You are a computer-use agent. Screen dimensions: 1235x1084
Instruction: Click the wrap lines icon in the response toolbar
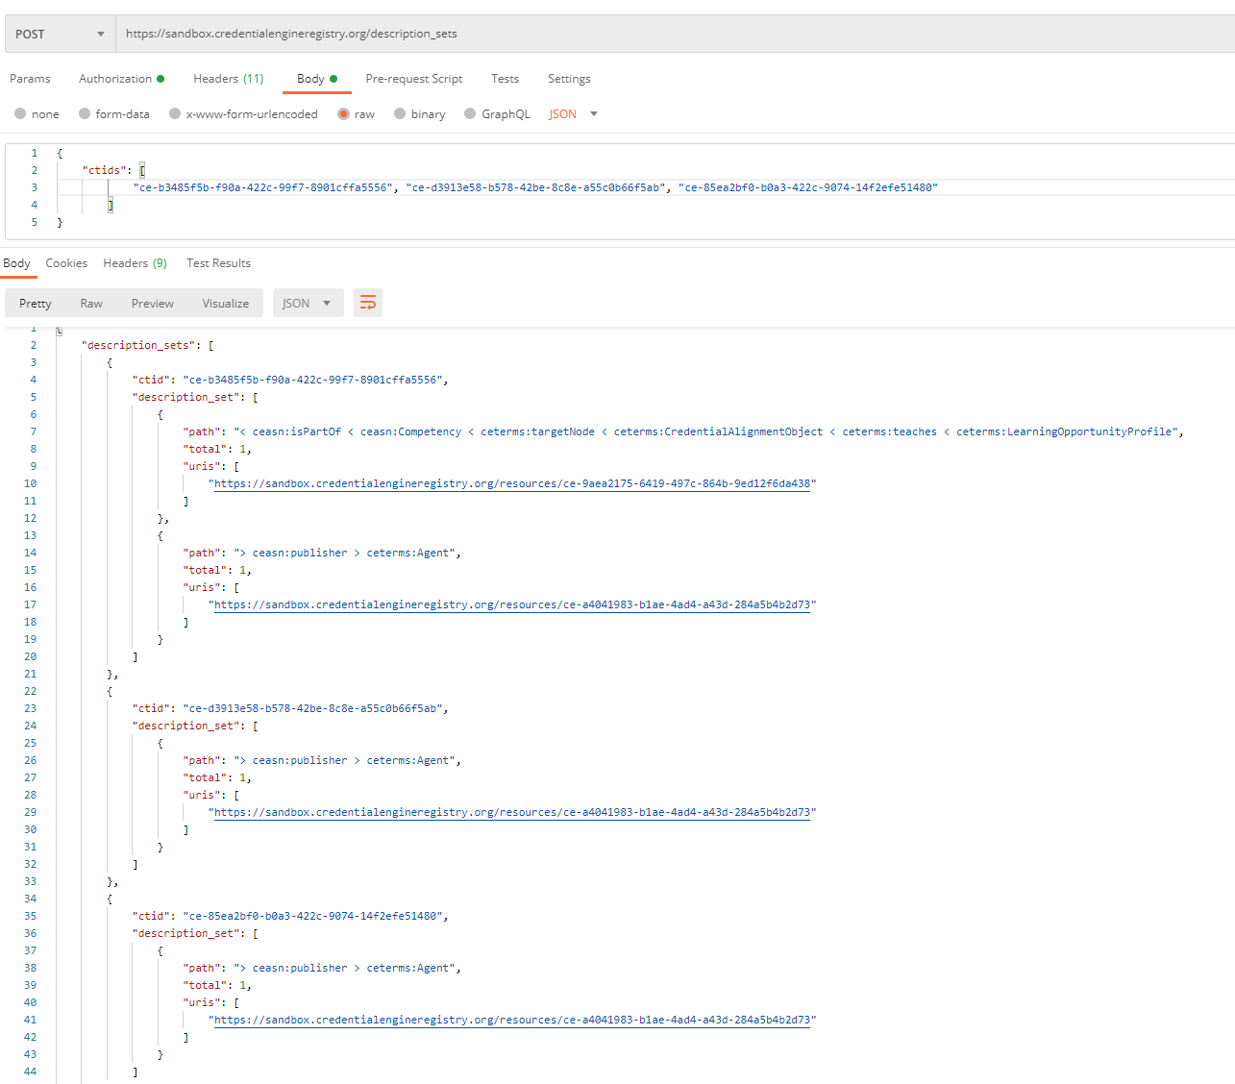click(367, 302)
